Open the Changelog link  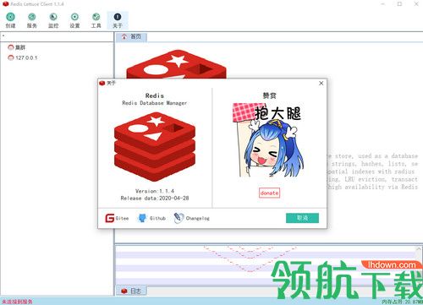click(192, 218)
